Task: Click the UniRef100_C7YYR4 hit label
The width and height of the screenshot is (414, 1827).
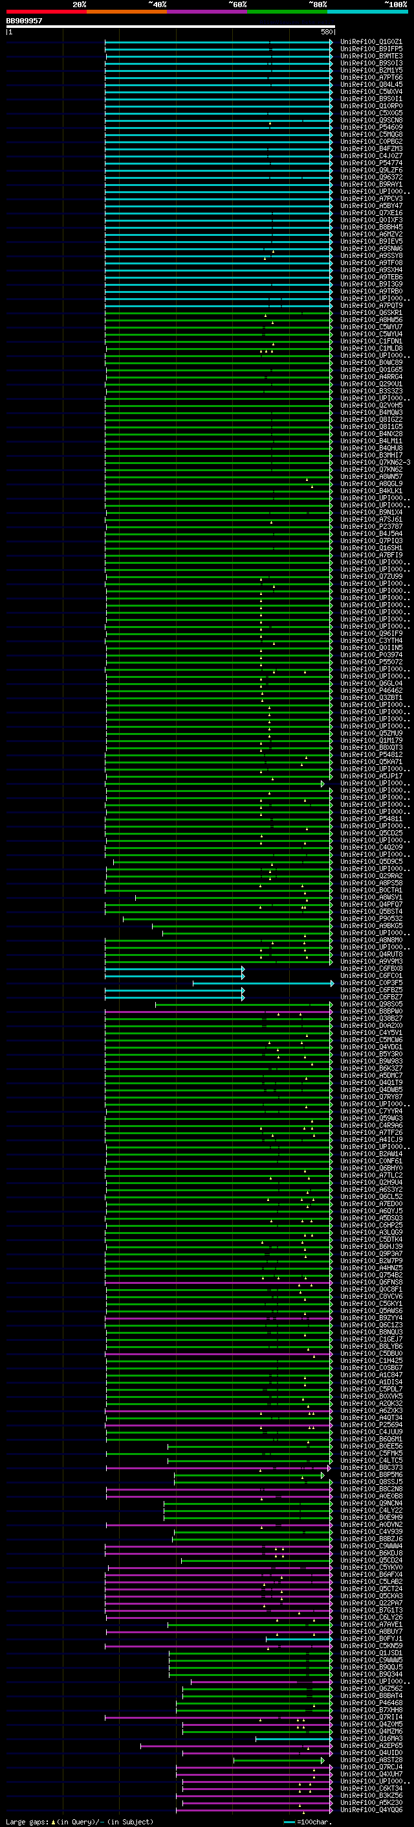Action: pos(371,1111)
